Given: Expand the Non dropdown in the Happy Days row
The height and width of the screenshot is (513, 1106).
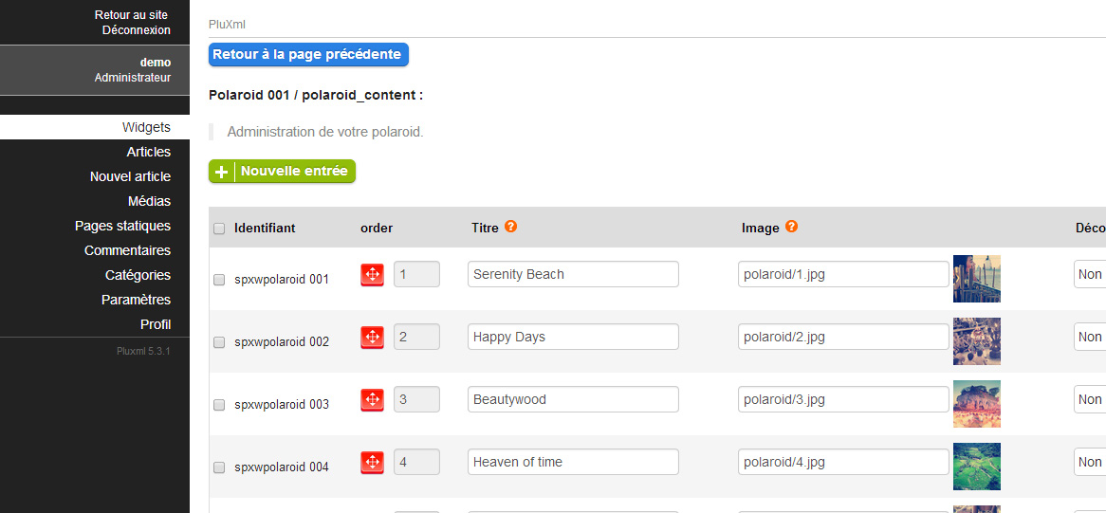Looking at the screenshot, I should click(1090, 337).
